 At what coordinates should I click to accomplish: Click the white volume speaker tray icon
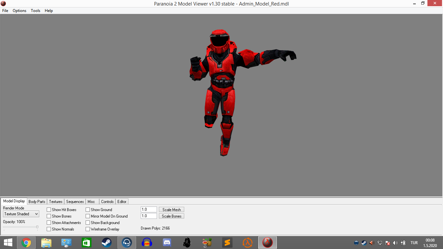coord(395,243)
